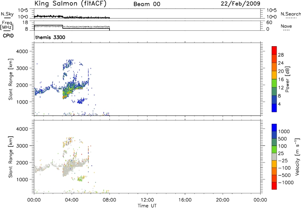
Task: Click the "4000" tick on the Power panel
Action: point(22,51)
